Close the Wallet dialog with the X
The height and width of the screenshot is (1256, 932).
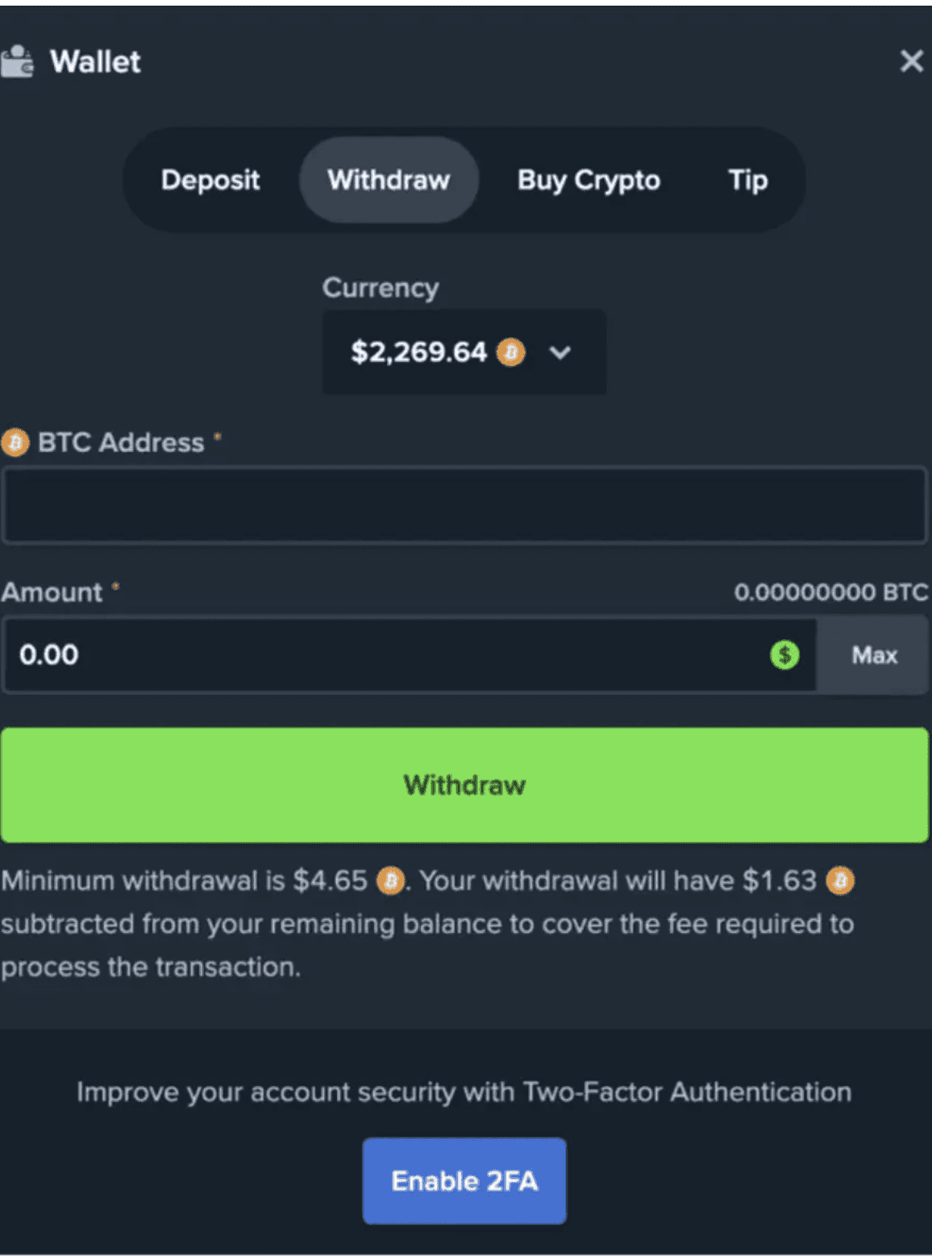(x=911, y=60)
